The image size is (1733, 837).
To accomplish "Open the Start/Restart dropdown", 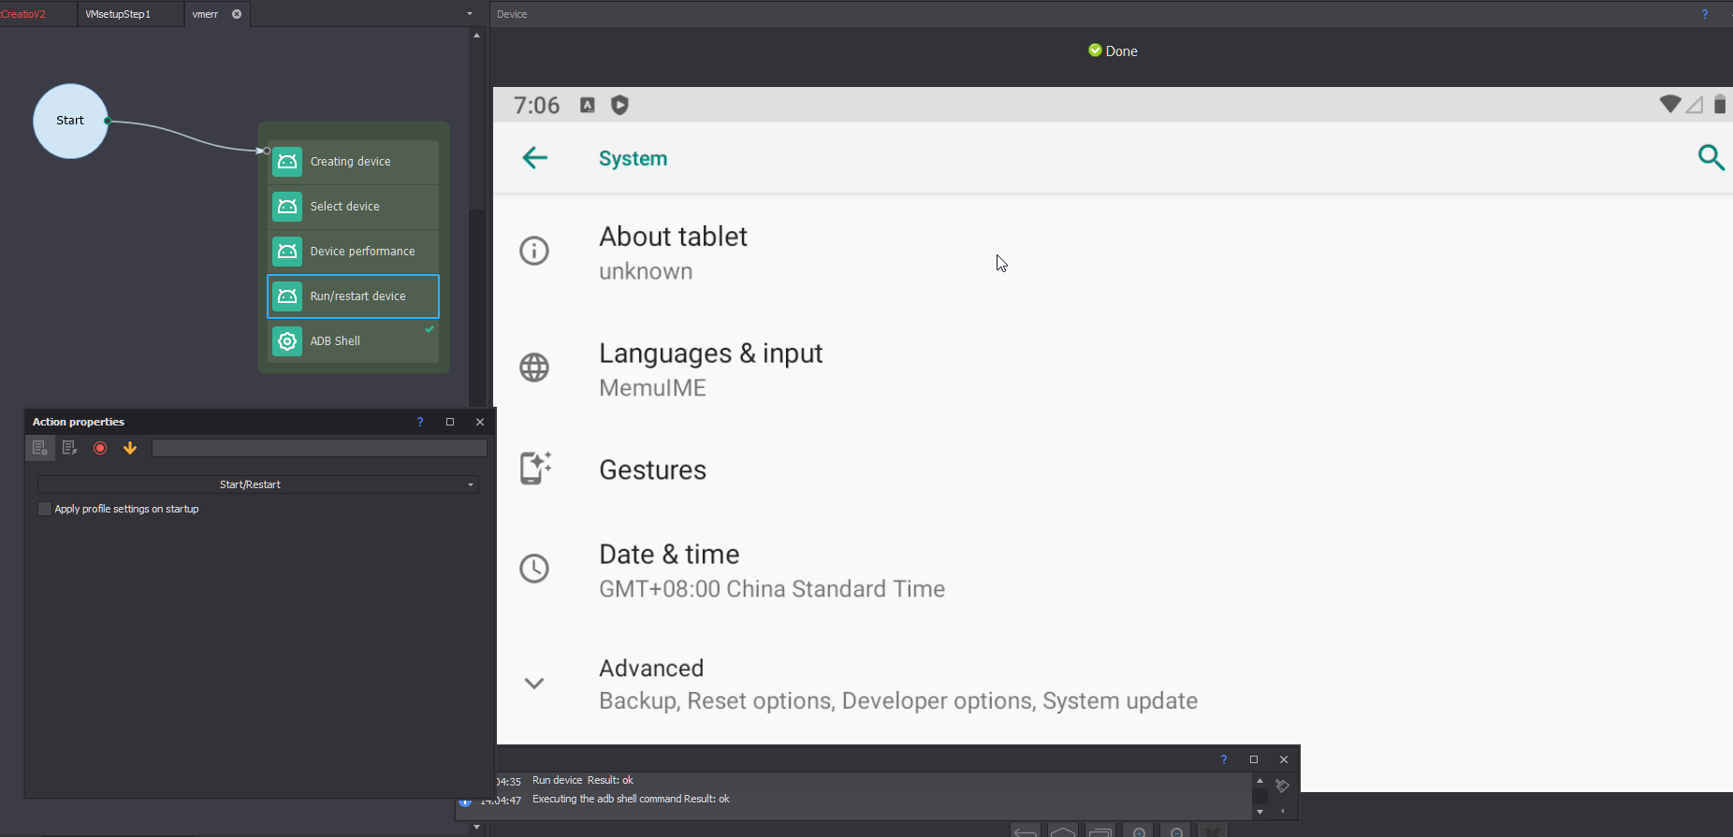I will click(x=257, y=484).
